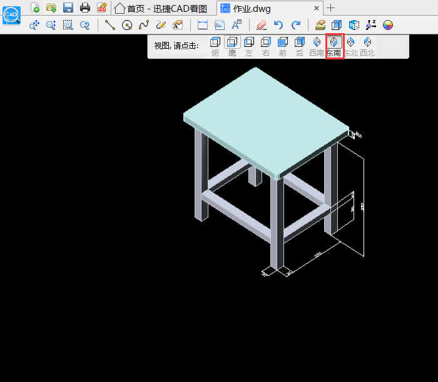
Task: Open the color wheel icon
Action: (x=388, y=25)
